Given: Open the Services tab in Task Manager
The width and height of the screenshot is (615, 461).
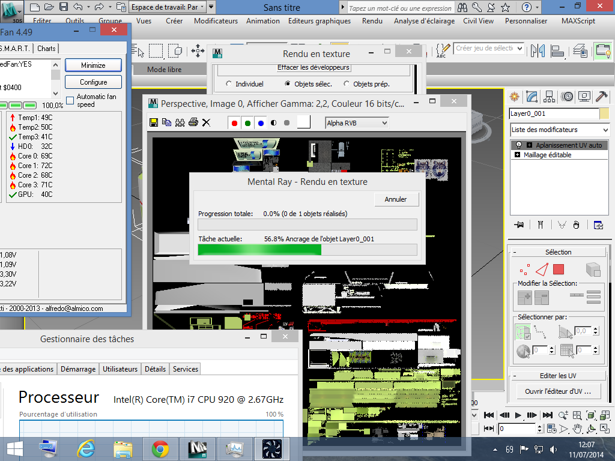Looking at the screenshot, I should (x=186, y=369).
